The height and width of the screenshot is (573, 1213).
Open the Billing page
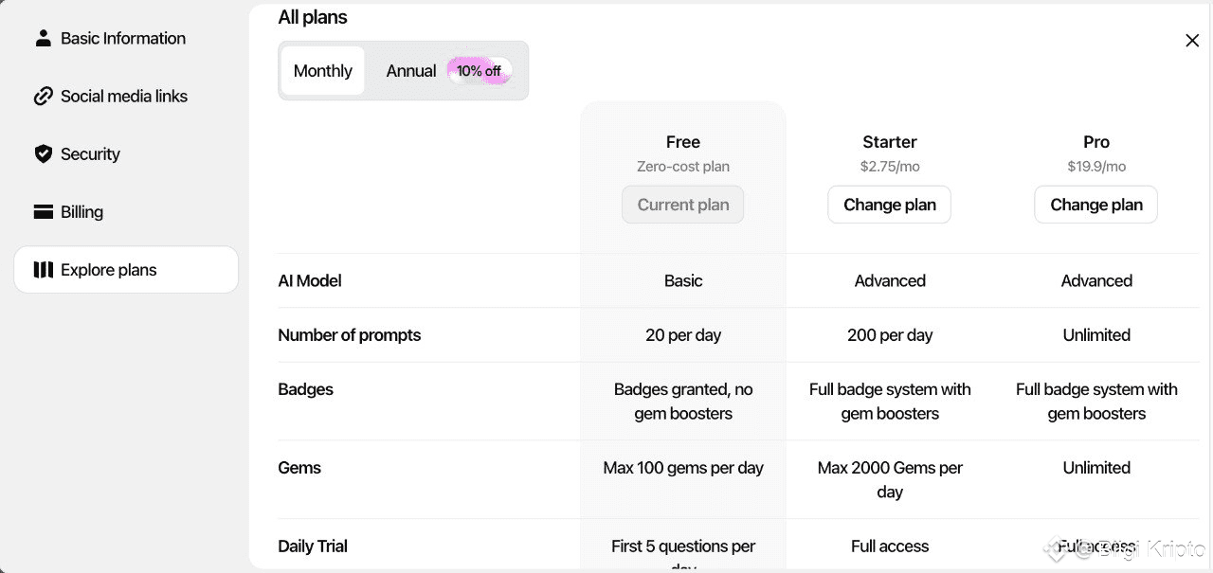coord(81,212)
